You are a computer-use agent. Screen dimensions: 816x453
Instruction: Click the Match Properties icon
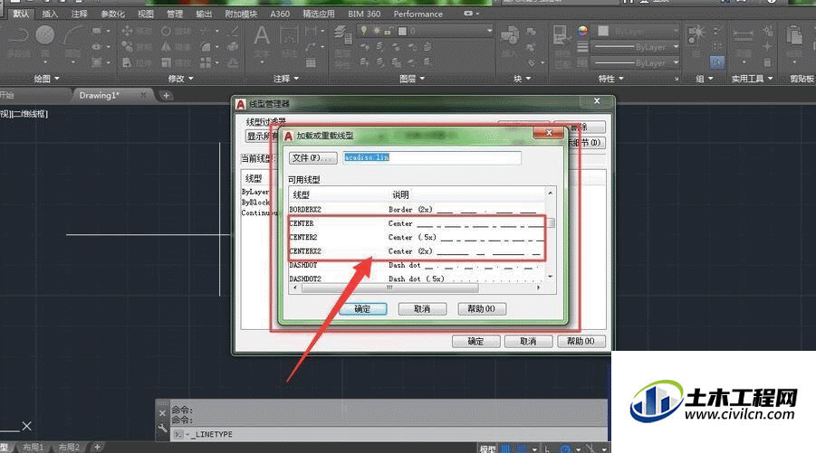point(561,35)
